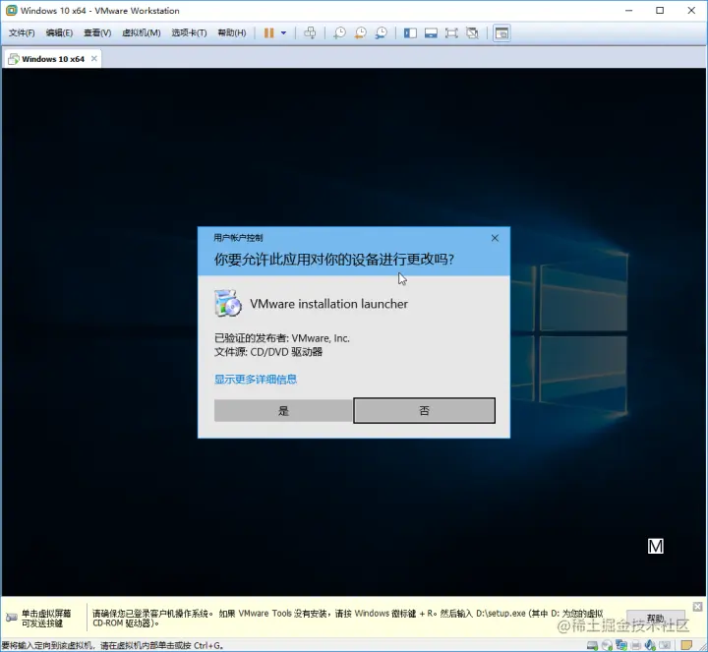Click the 'VMware installation launcher' program name
This screenshot has width=708, height=652.
coord(328,304)
